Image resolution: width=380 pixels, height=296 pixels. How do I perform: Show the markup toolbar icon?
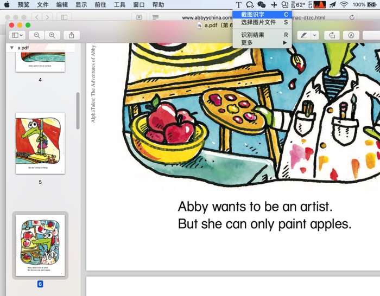(351, 35)
